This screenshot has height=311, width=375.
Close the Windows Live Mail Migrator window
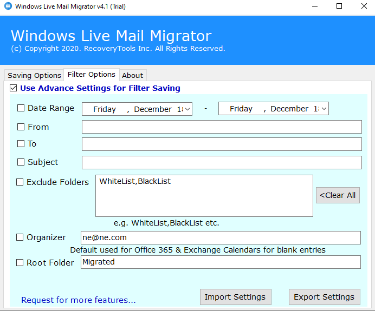click(x=364, y=6)
